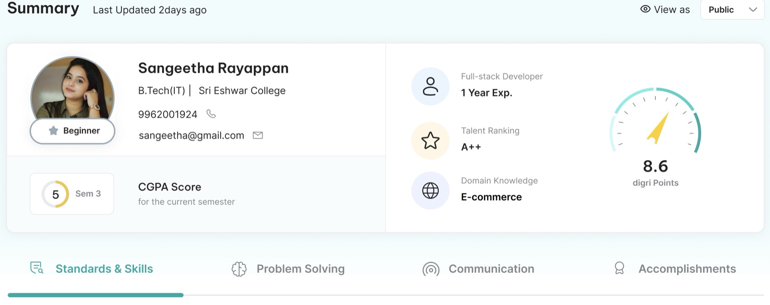The height and width of the screenshot is (305, 770).
Task: Click the CGPA Score heading
Action: [x=170, y=187]
